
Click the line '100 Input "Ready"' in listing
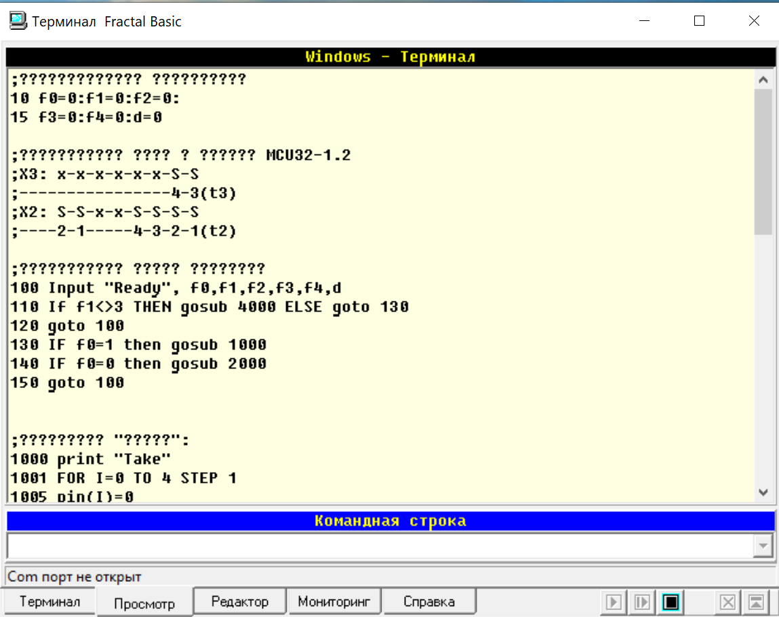click(176, 288)
